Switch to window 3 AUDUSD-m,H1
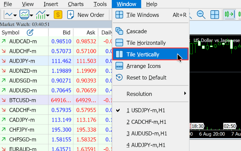The image size is (241, 151). [x=151, y=133]
